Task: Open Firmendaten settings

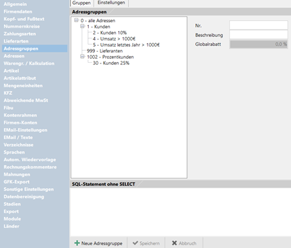Action: pos(18,11)
